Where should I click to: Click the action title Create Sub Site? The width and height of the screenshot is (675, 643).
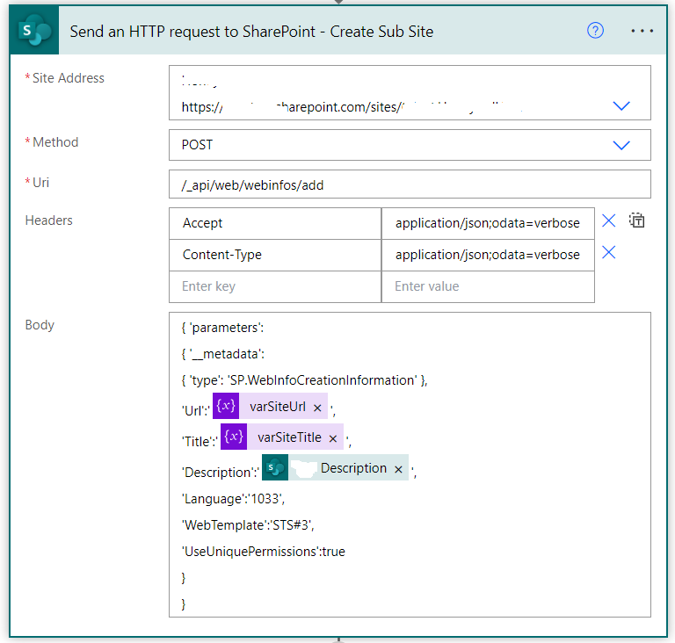tap(381, 32)
